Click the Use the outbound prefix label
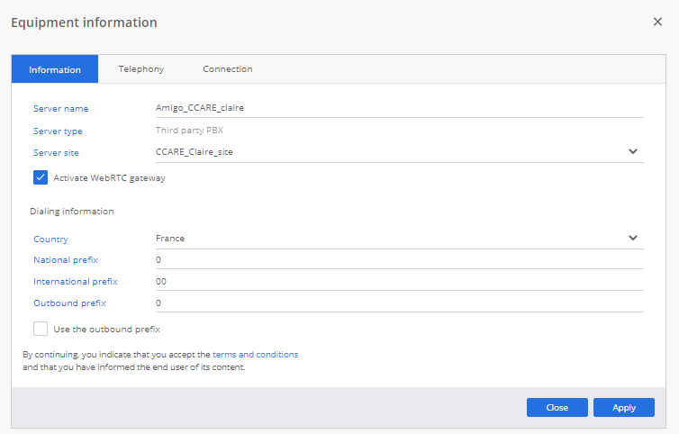 (x=106, y=329)
